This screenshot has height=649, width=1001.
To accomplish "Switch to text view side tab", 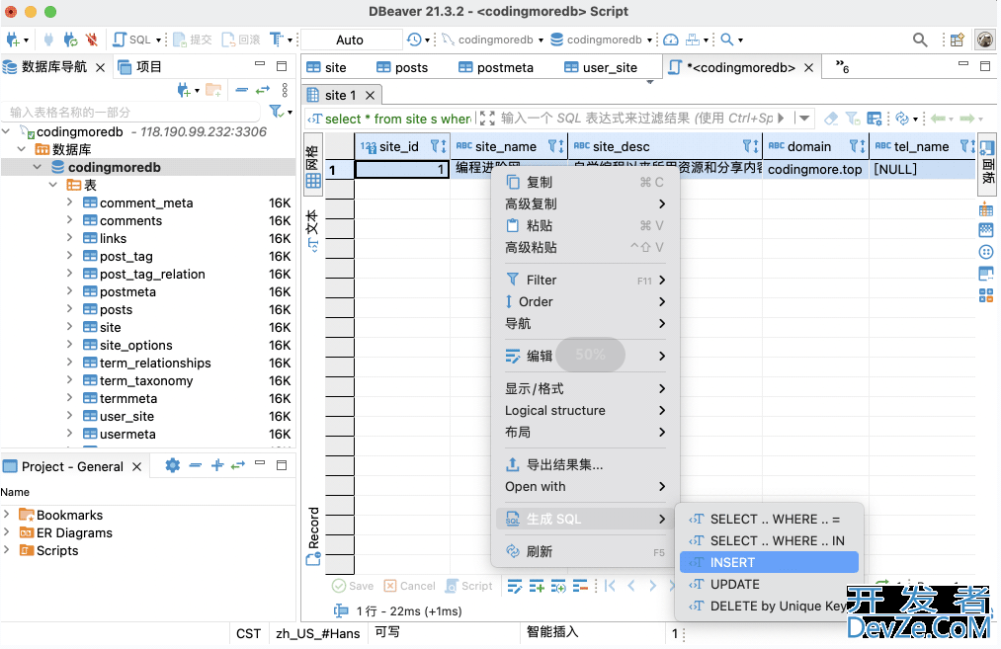I will click(x=313, y=230).
